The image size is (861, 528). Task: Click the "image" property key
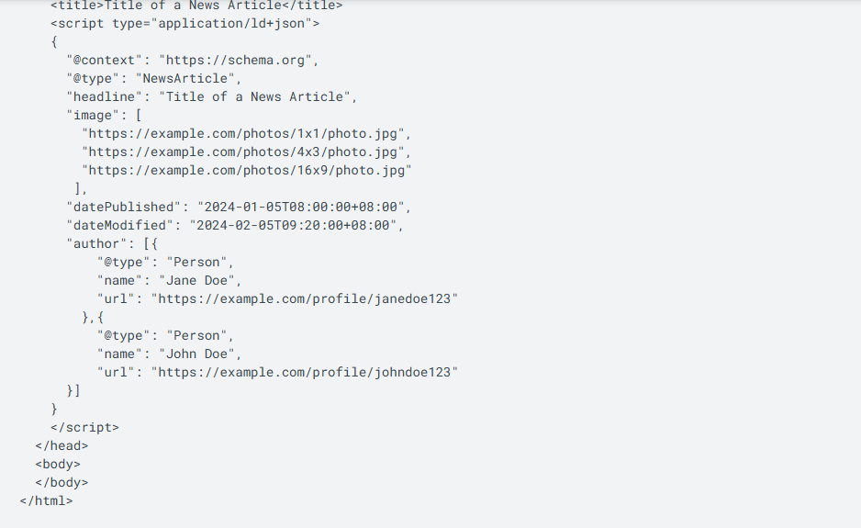[93, 116]
